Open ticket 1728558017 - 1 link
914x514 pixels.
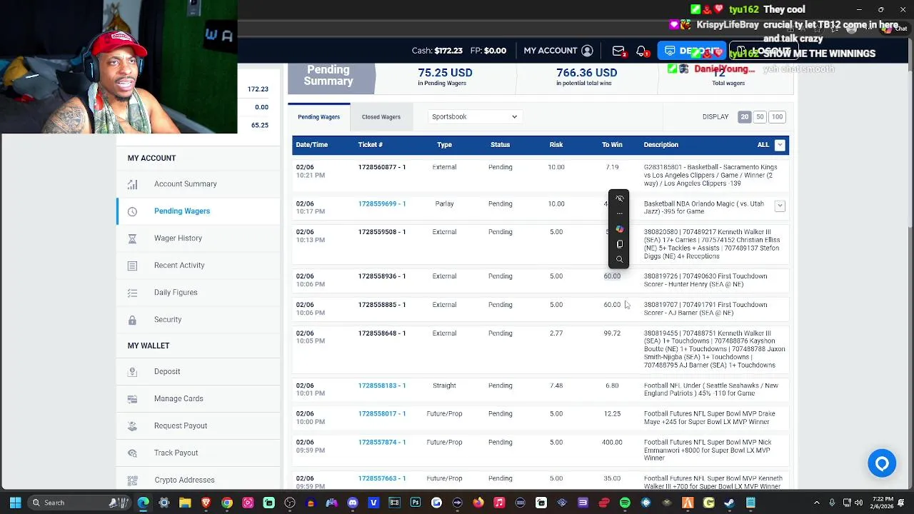(x=382, y=414)
